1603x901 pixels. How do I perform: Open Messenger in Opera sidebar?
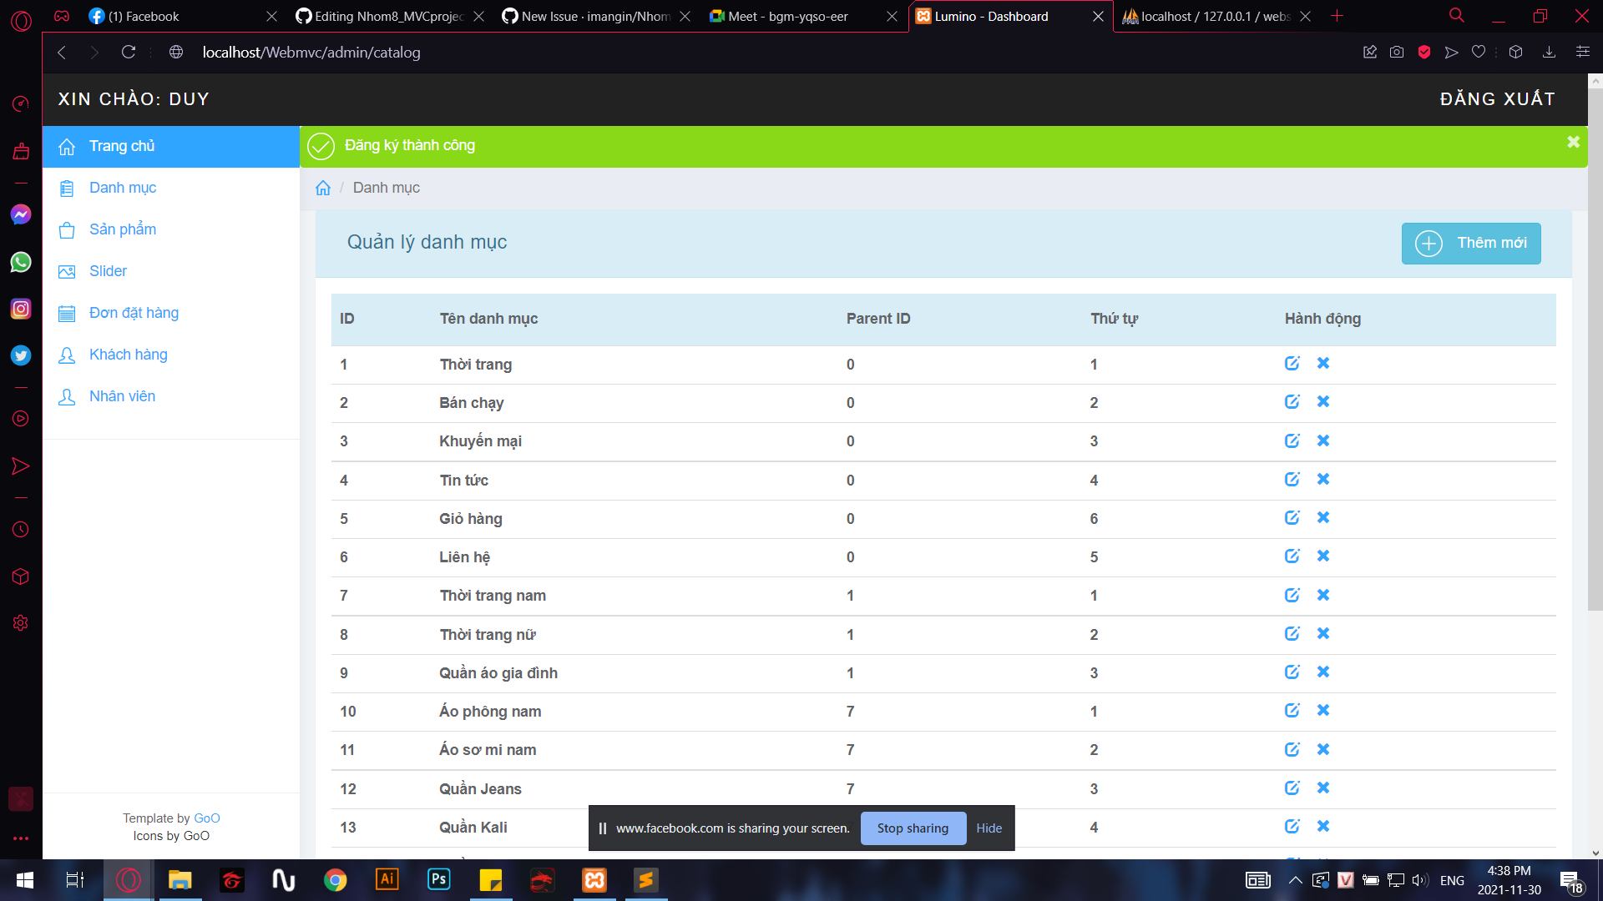coord(21,215)
